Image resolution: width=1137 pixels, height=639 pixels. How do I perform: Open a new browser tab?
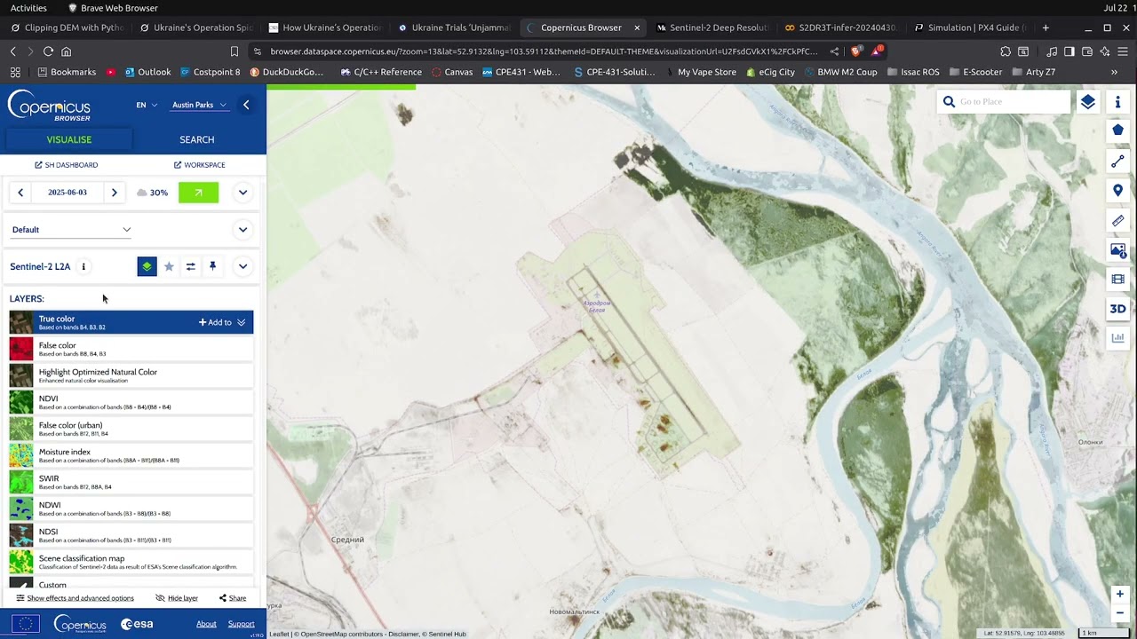click(x=1046, y=28)
